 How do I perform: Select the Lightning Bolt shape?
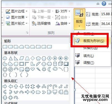(38, 69)
